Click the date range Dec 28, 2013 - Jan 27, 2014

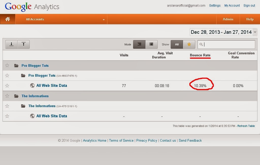coord(221,32)
